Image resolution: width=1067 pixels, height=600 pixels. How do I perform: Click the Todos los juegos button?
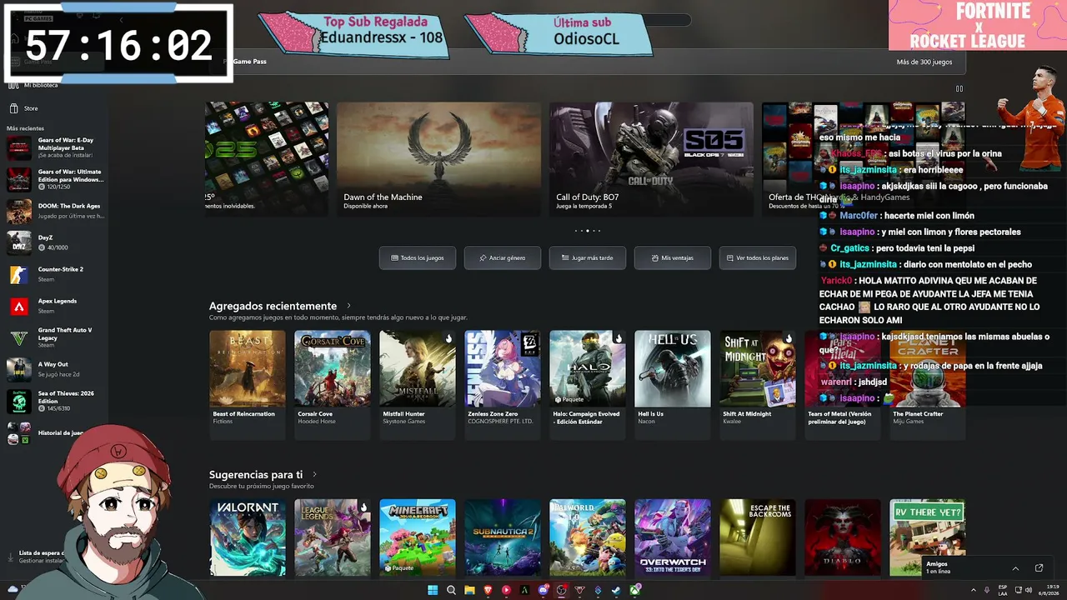pyautogui.click(x=418, y=258)
